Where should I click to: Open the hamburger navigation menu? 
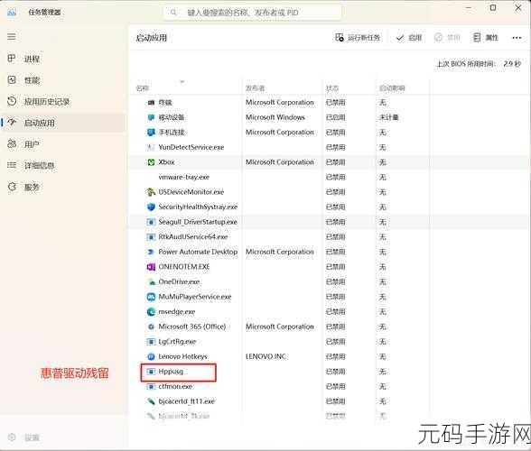pos(12,37)
